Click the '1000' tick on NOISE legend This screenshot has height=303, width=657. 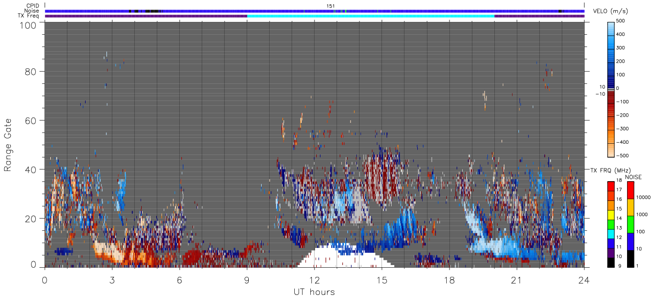(641, 215)
